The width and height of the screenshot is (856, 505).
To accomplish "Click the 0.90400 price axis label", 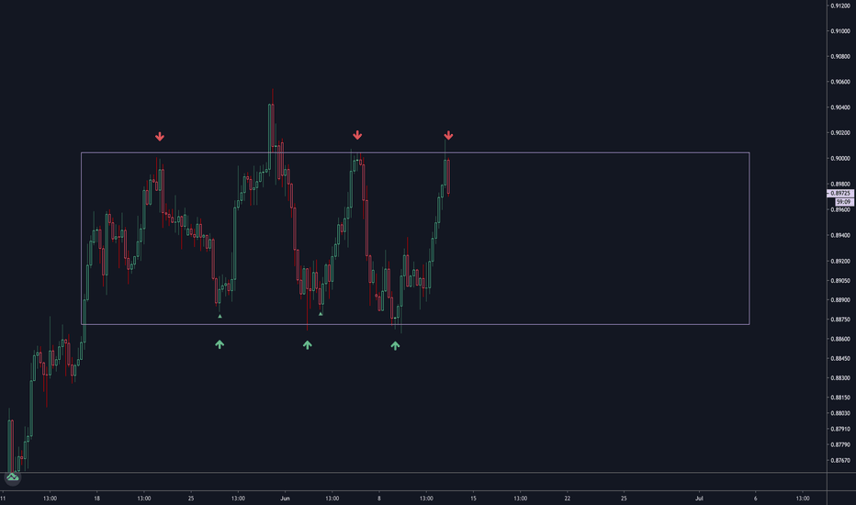I will 840,107.
